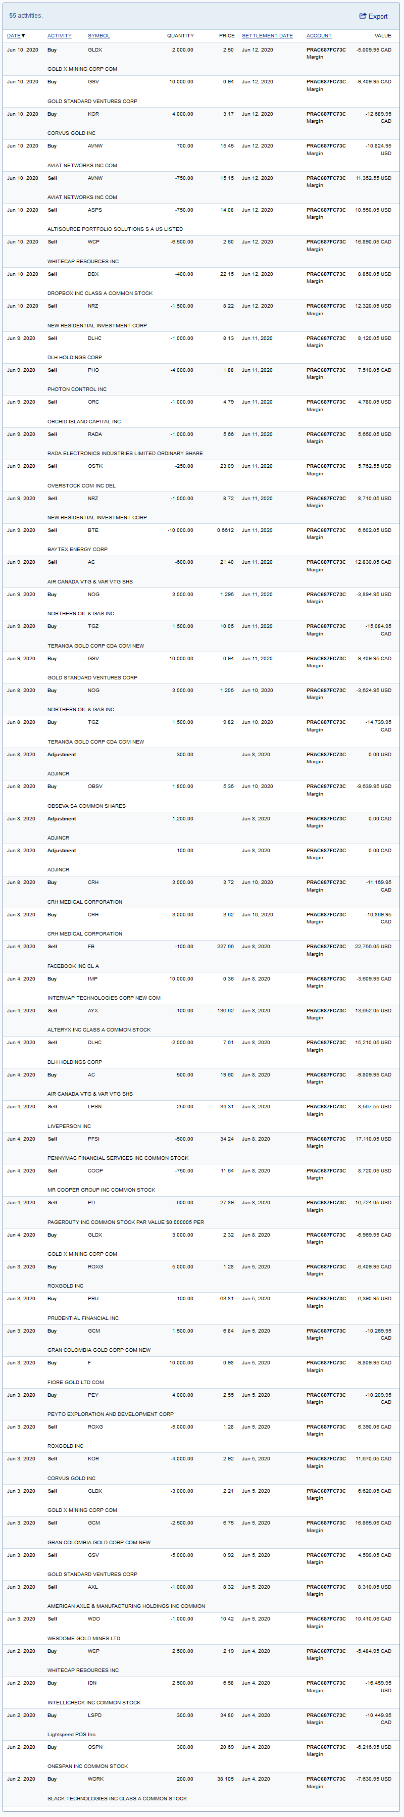The image size is (404, 1817).
Task: Click the DROPBOX INC CLASS A description
Action: [x=99, y=293]
